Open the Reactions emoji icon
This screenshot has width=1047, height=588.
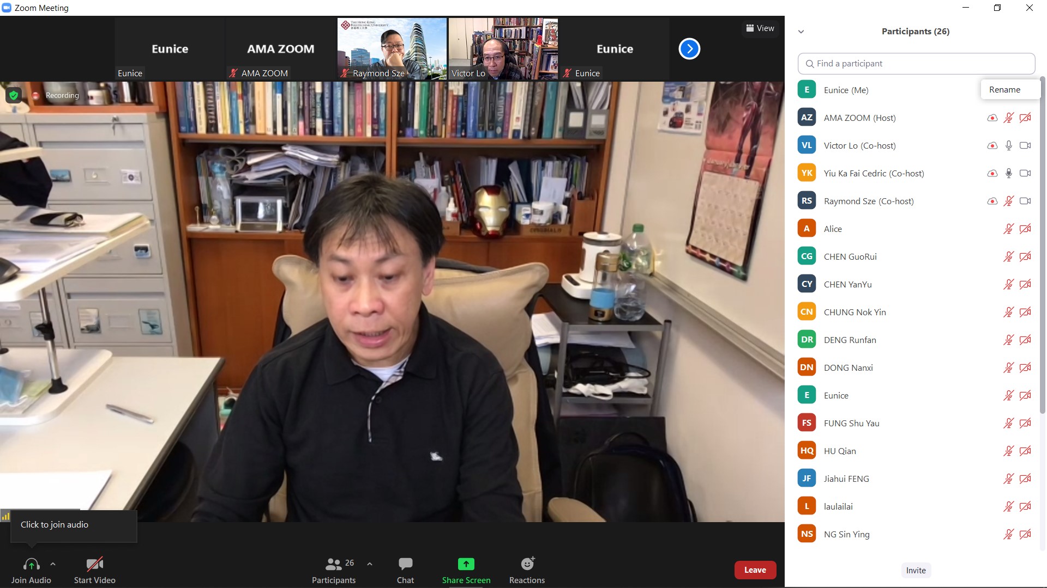[527, 564]
